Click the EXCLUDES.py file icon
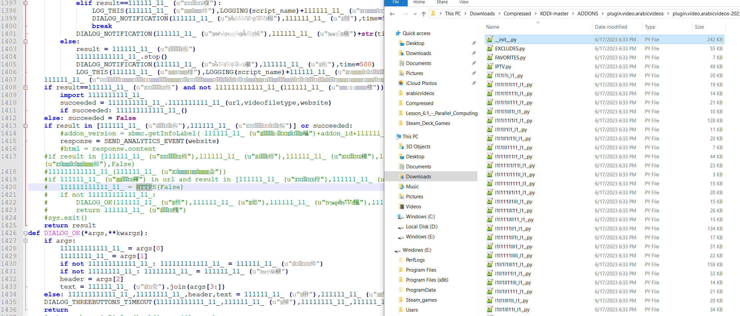Screen dimensions: 740x316 490,48
